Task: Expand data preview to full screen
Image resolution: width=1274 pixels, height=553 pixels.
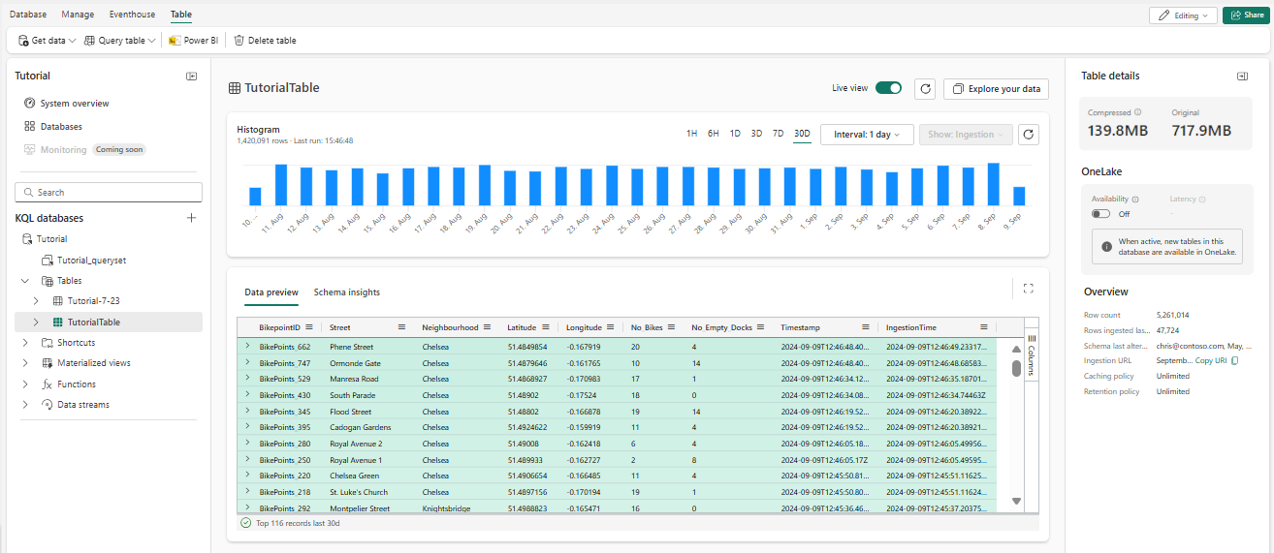Action: [1028, 289]
